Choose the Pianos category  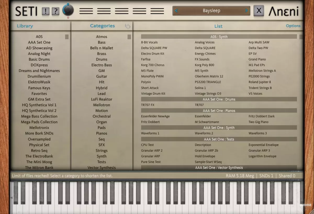click(102, 133)
